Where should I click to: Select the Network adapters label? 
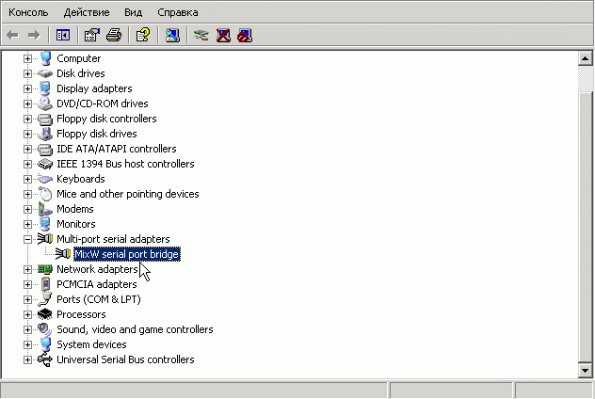coord(97,269)
